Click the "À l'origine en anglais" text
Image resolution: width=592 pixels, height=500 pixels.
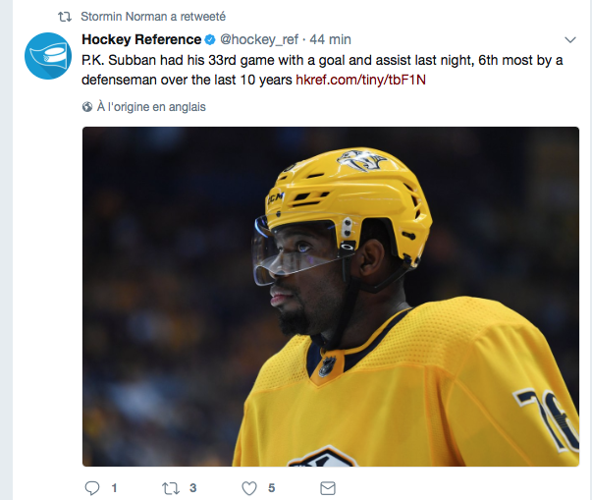coord(151,107)
